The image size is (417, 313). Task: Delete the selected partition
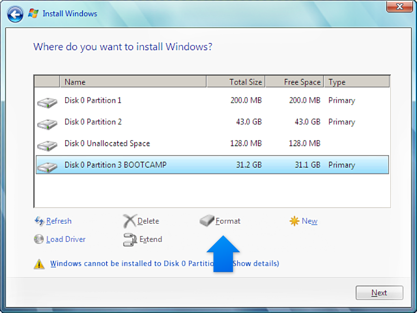click(x=148, y=221)
